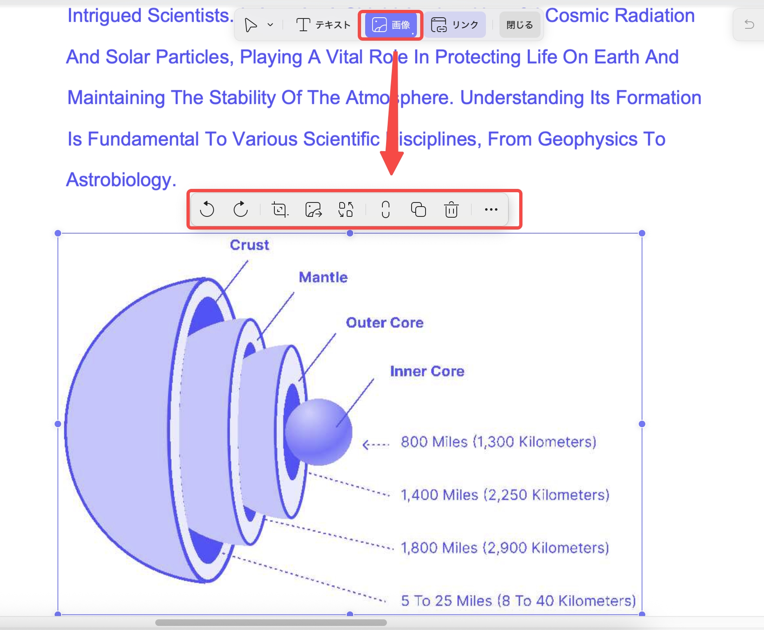Click the right-middle handle of image

coord(642,424)
